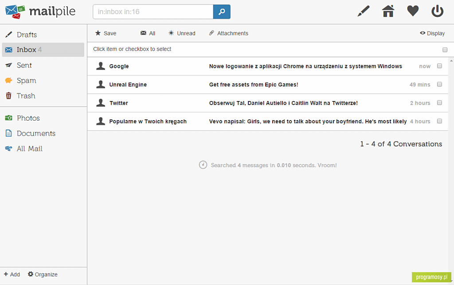This screenshot has width=454, height=285.
Task: Click the 'now' timestamp
Action: 425,66
